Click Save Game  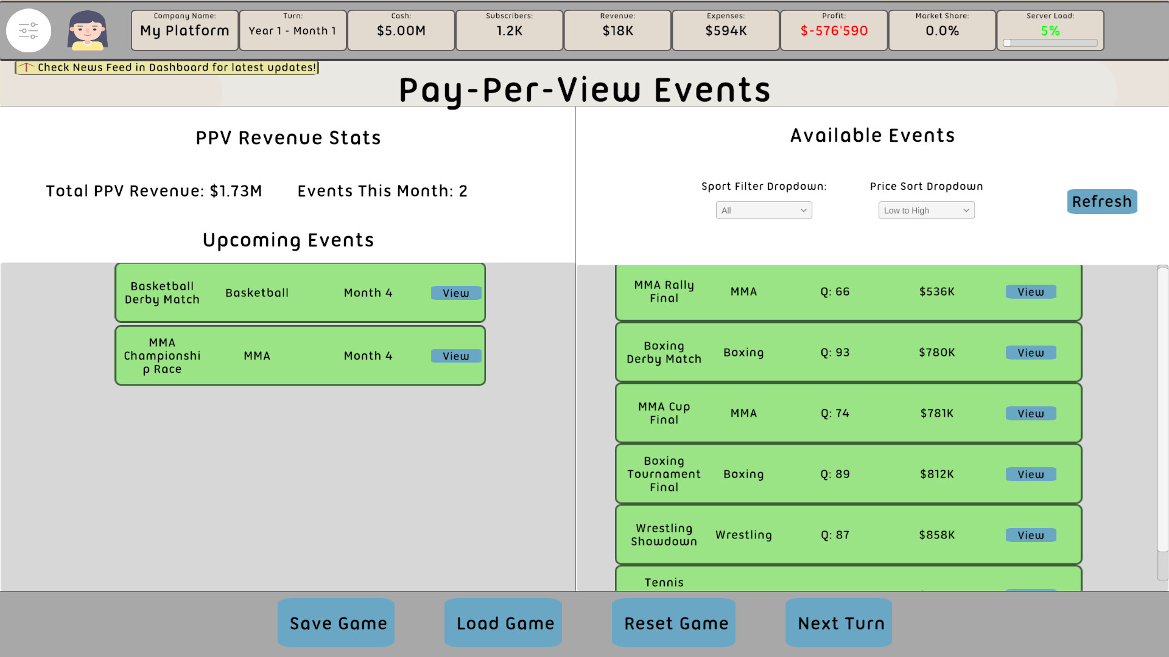point(336,623)
